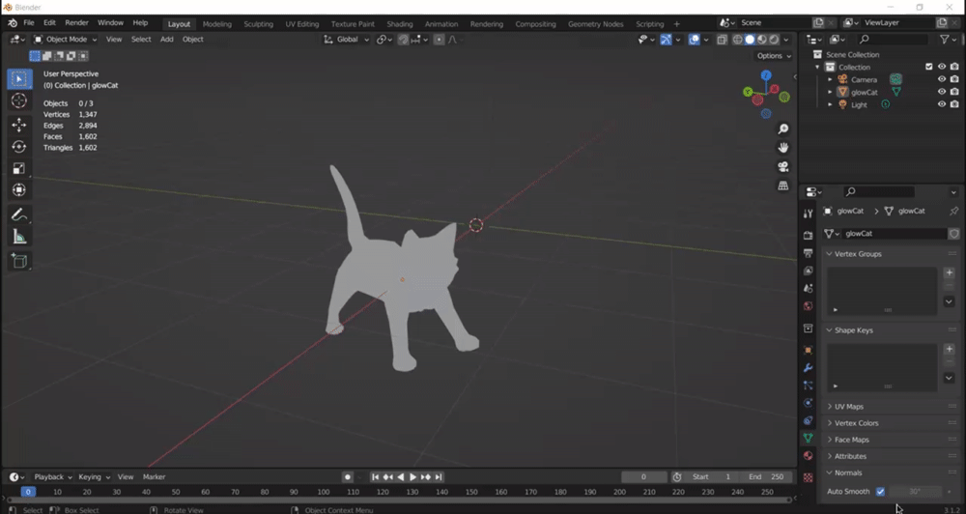Select the Annotate tool
Image resolution: width=966 pixels, height=514 pixels.
[19, 214]
